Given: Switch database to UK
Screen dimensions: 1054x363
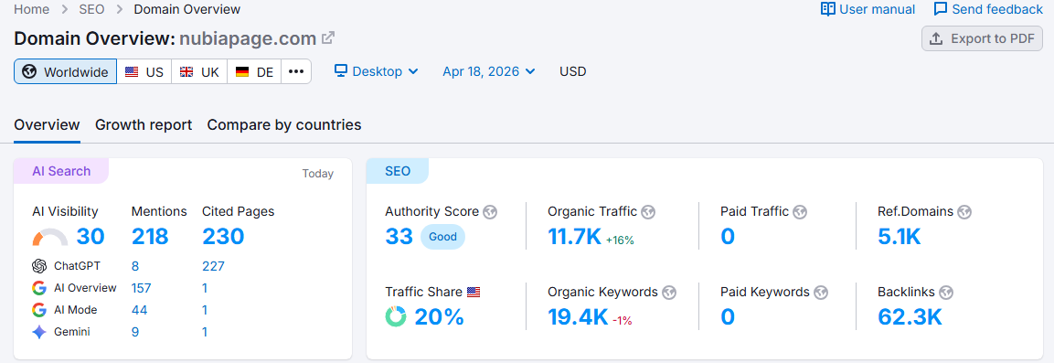Looking at the screenshot, I should (x=199, y=71).
